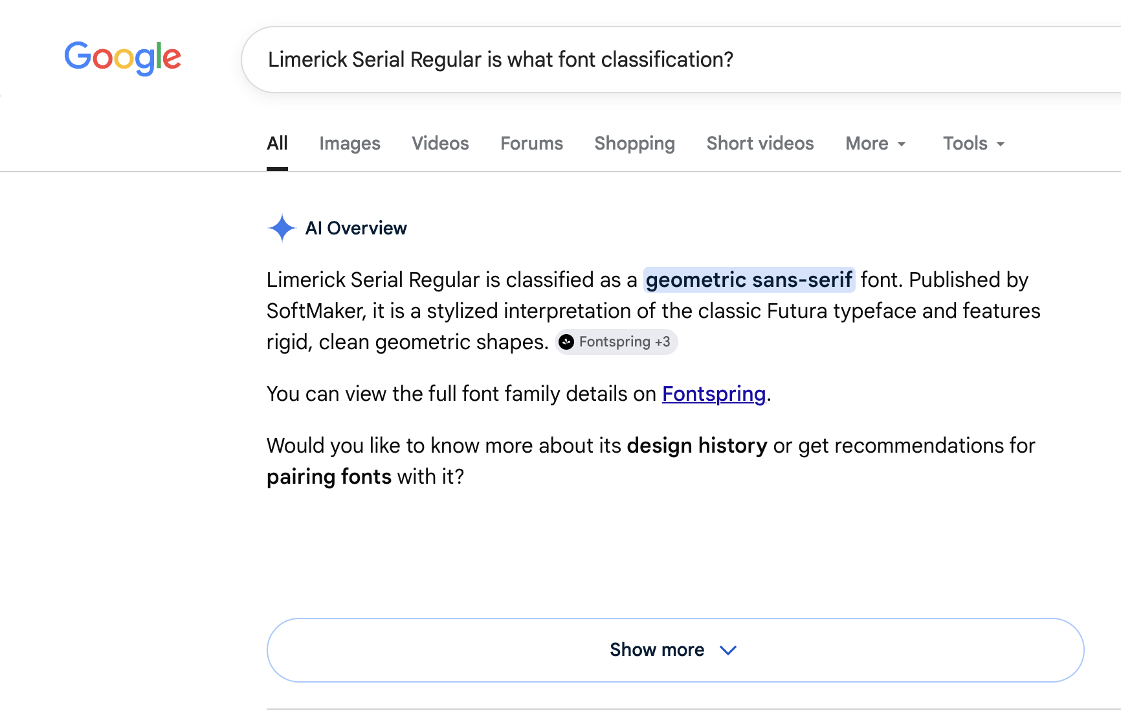Image resolution: width=1121 pixels, height=724 pixels.
Task: Open the Forums tab
Action: point(531,143)
